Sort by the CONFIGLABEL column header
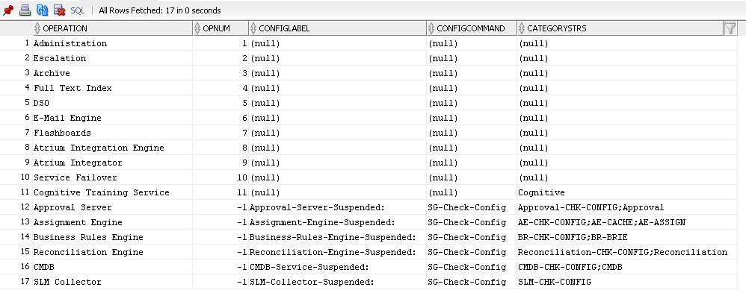The height and width of the screenshot is (296, 746). 337,28
